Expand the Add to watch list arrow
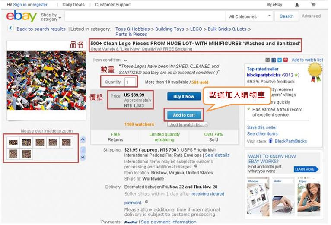This screenshot has width=331, height=225. pyautogui.click(x=206, y=124)
